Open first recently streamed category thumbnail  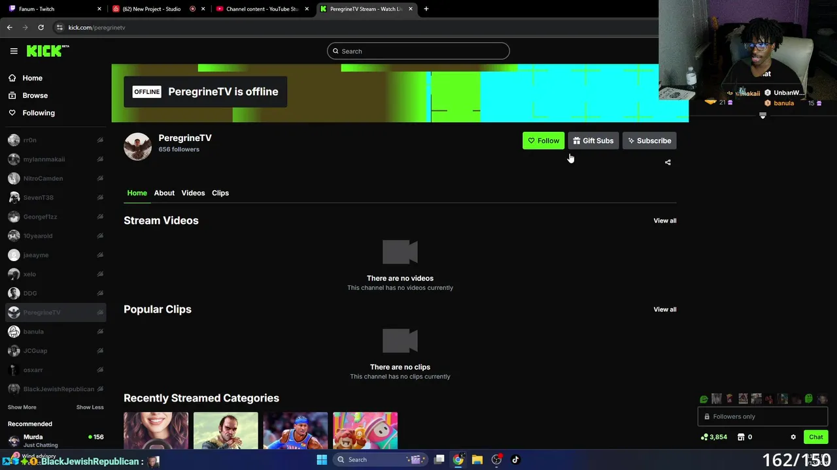(156, 431)
